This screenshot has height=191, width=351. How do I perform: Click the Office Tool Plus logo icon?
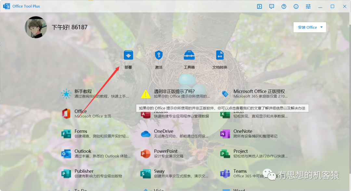[x=6, y=6]
